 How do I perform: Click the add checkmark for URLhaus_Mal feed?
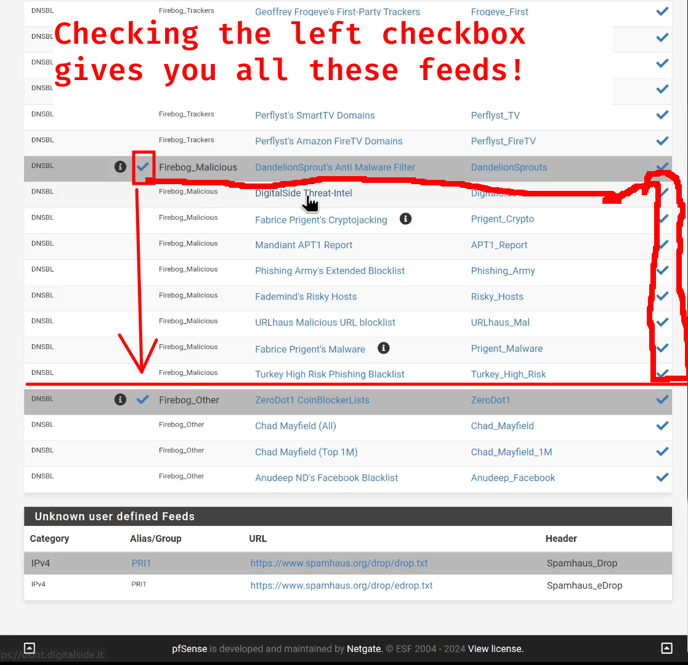pyautogui.click(x=662, y=322)
